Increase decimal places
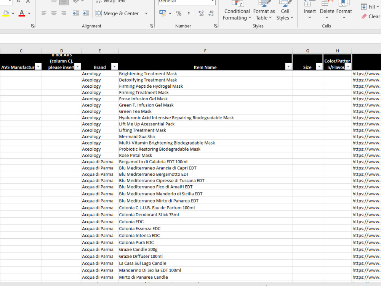381x286 pixels. click(x=201, y=13)
